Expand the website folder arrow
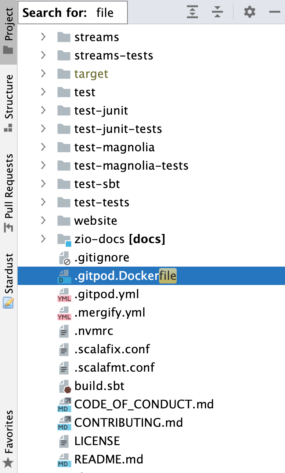 pyautogui.click(x=43, y=221)
